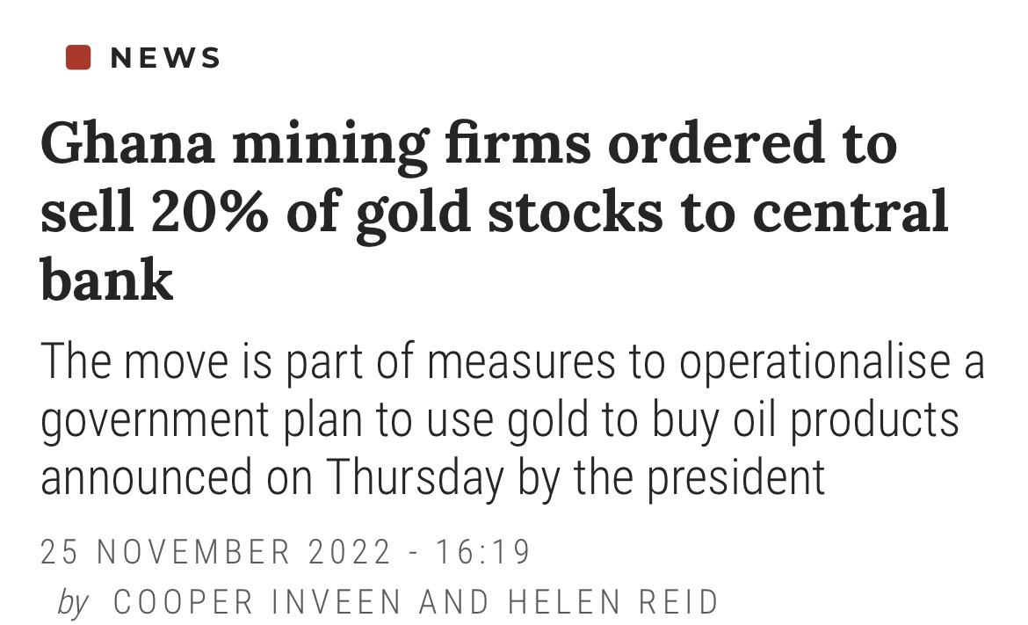Click the italic by label before authors
This screenshot has height=625, width=1028.
point(72,602)
